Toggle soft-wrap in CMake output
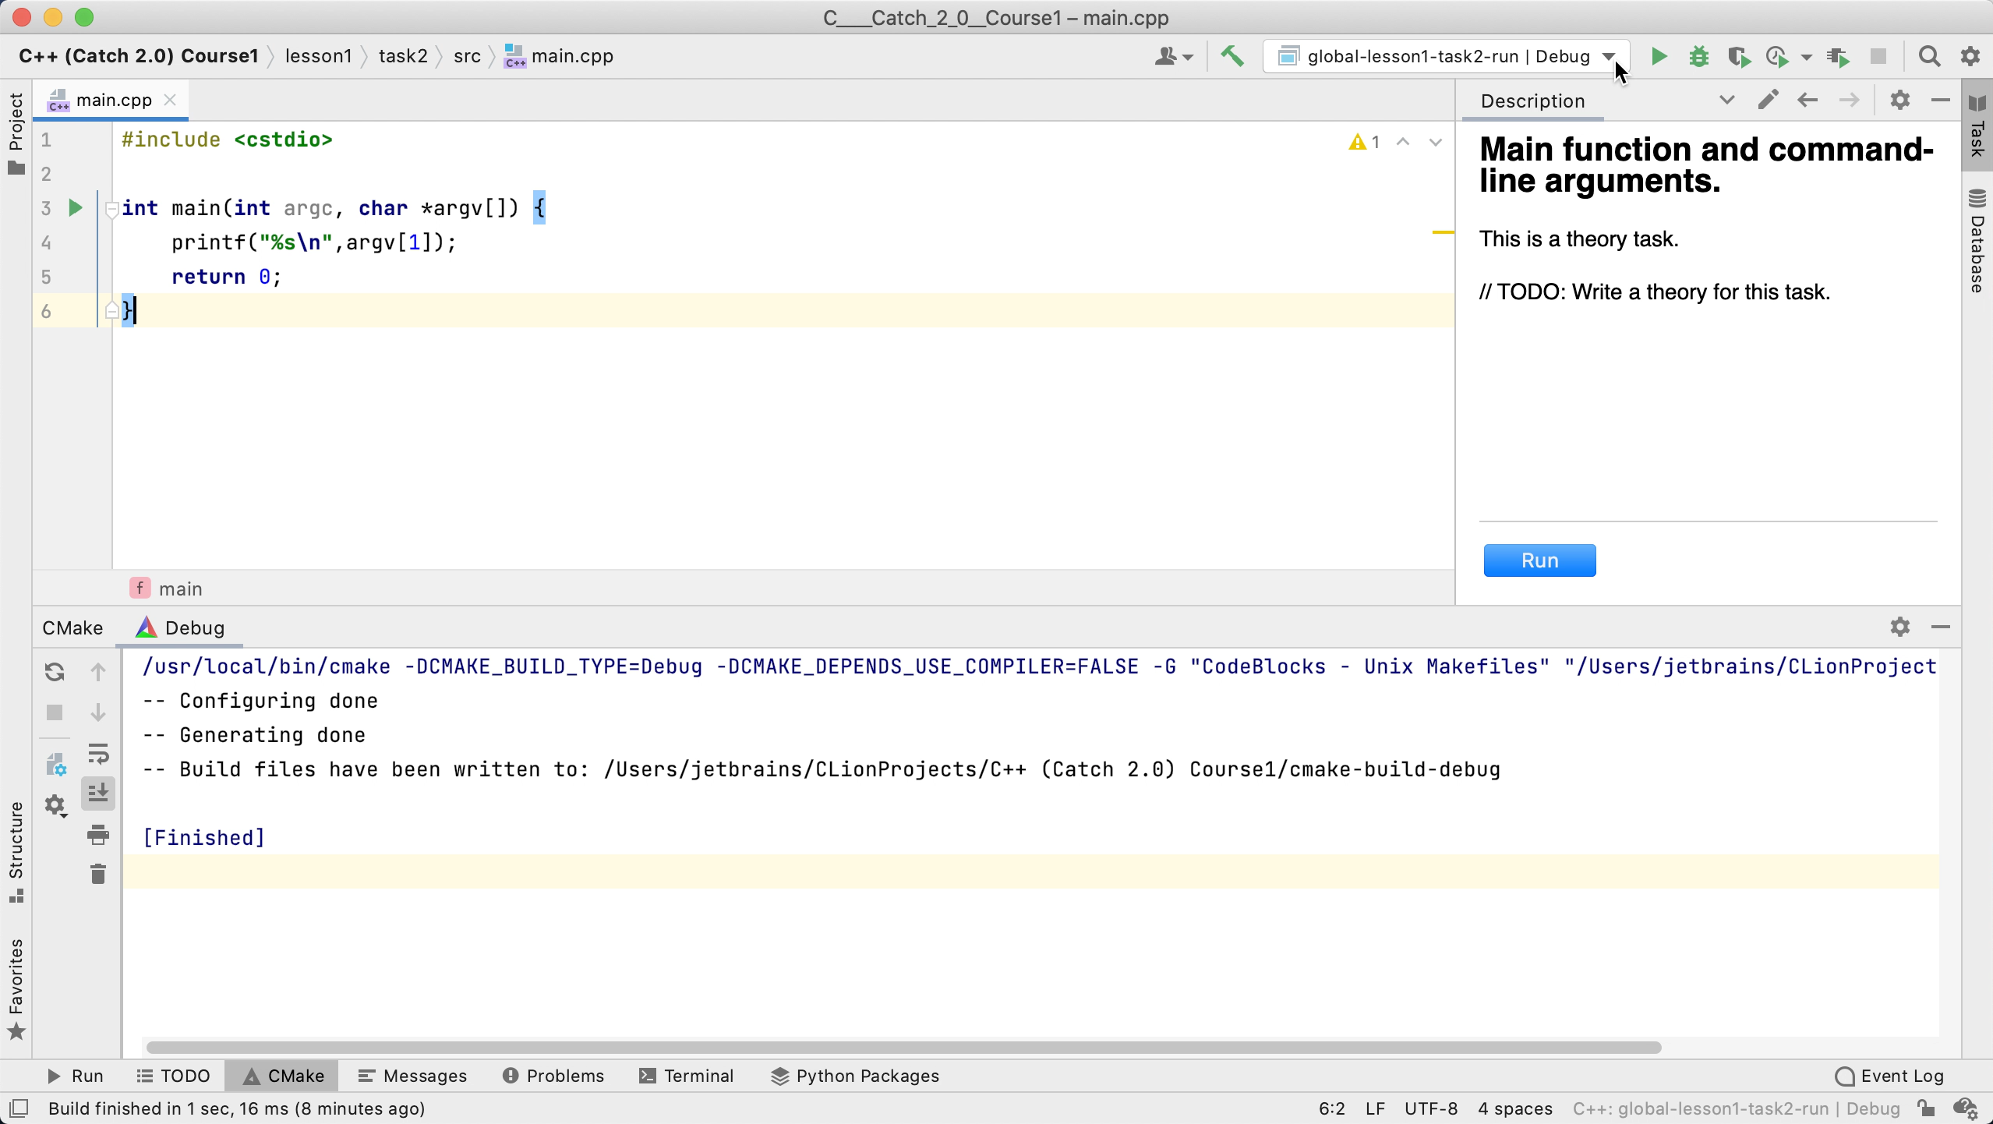 pos(98,753)
